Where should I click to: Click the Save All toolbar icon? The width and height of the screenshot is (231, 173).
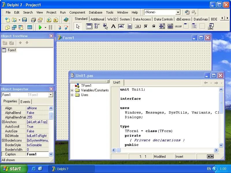click(33, 20)
